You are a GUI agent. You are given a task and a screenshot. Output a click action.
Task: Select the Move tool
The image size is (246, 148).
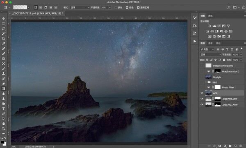pyautogui.click(x=3, y=19)
